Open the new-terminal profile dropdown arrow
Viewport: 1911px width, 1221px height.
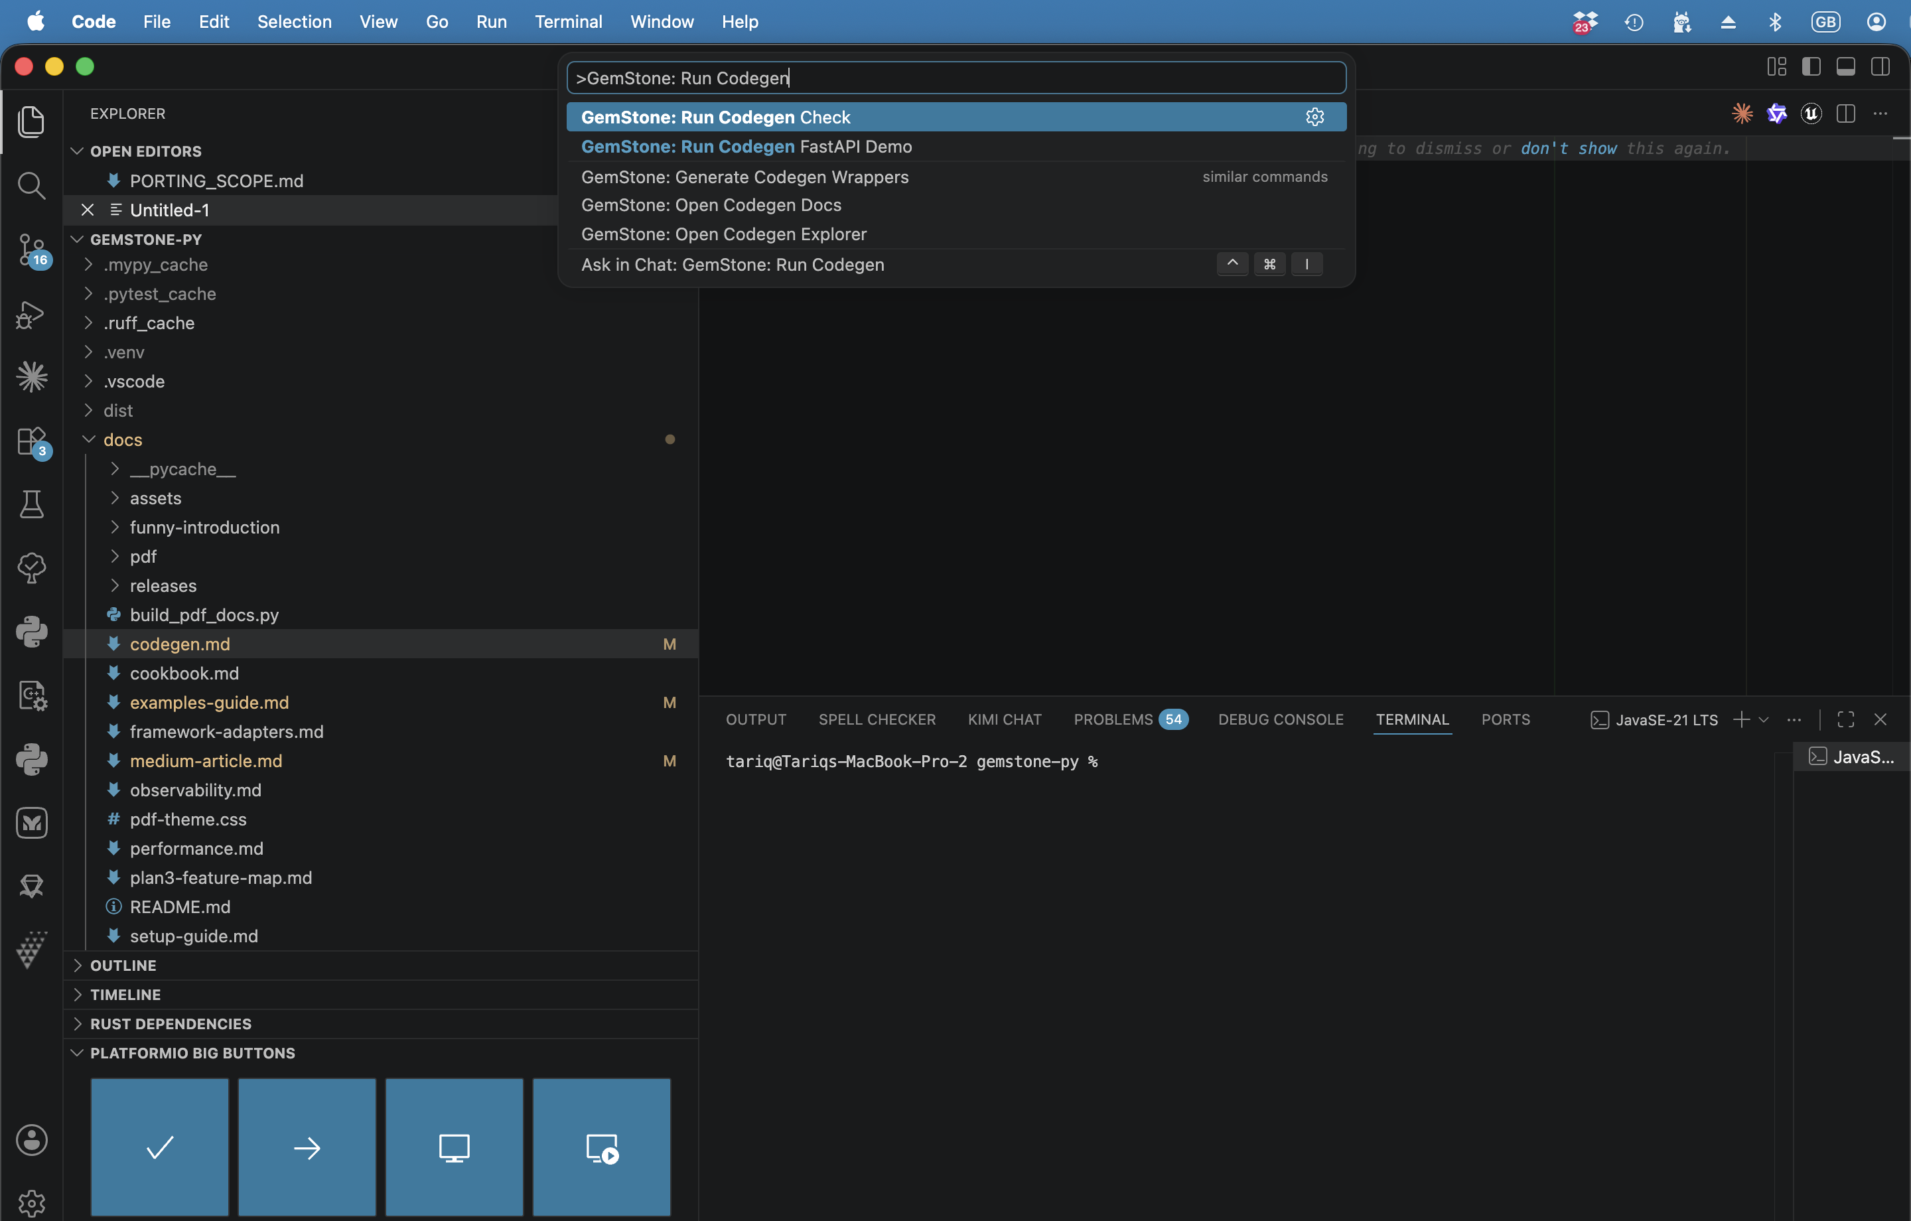click(1764, 719)
